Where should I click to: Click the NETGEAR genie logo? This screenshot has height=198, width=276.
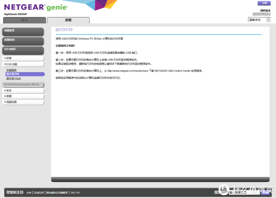coord(36,7)
